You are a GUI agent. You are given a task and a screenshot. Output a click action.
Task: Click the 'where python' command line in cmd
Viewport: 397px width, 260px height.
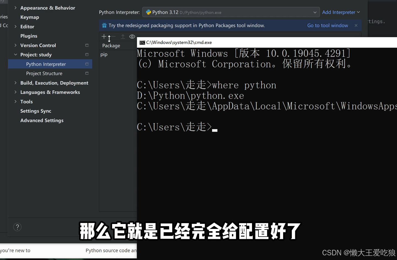(x=207, y=85)
